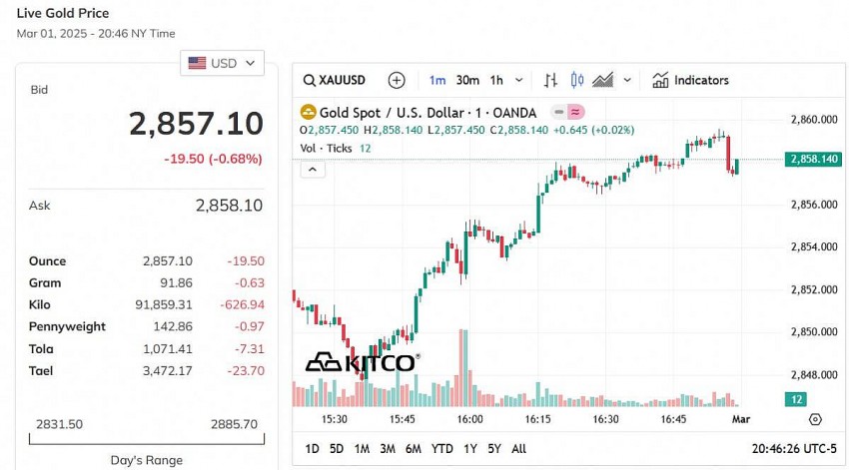Click the Gold Spot symbol logo icon
Image resolution: width=849 pixels, height=470 pixels.
click(x=308, y=113)
